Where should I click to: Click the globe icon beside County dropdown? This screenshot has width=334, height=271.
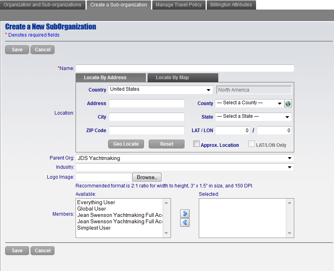[x=288, y=103]
